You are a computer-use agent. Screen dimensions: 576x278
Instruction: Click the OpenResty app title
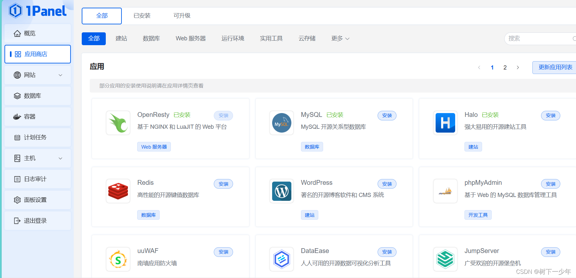point(153,115)
